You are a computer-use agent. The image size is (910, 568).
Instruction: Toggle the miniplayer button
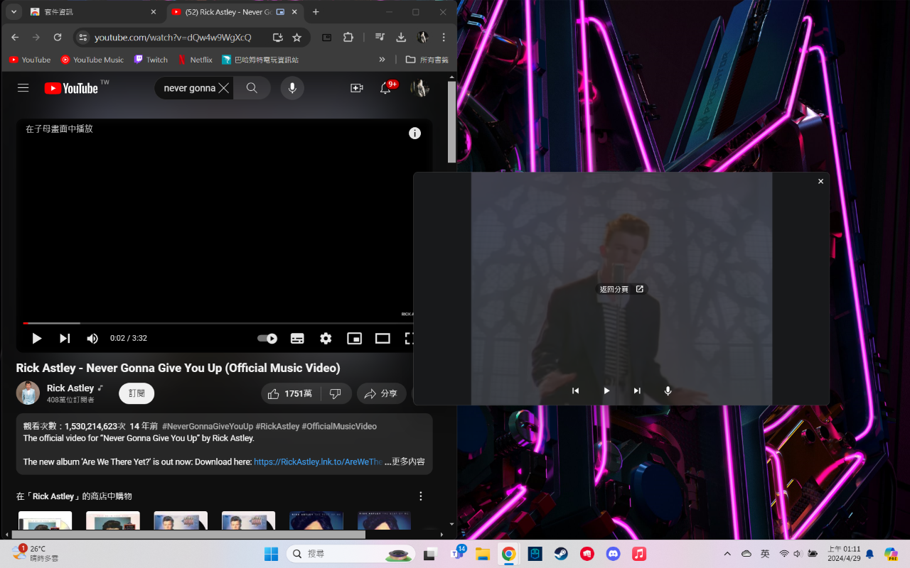coord(354,339)
